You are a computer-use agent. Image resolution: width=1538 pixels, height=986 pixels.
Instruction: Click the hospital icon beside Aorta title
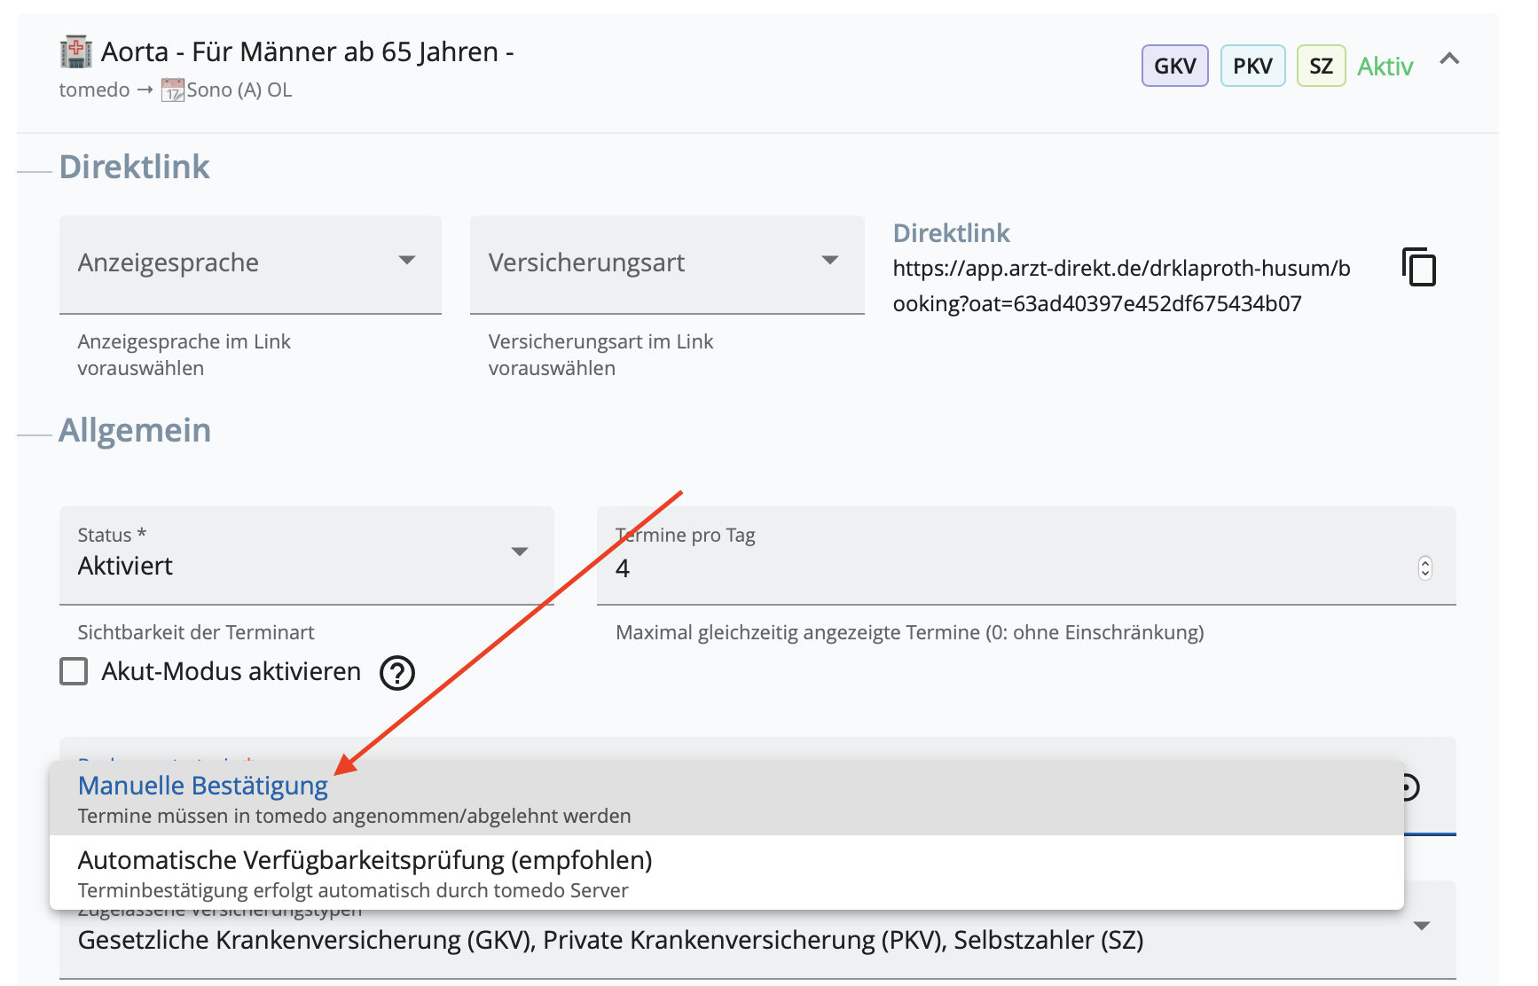pos(75,51)
